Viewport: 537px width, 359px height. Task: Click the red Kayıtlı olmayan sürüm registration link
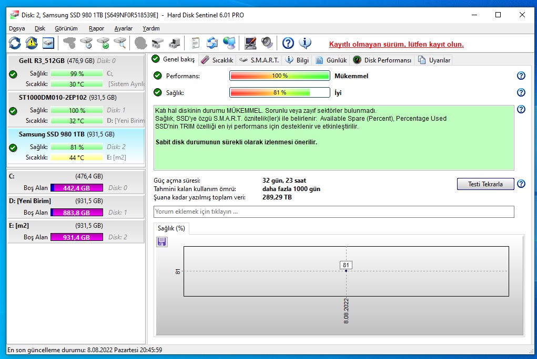pos(396,44)
